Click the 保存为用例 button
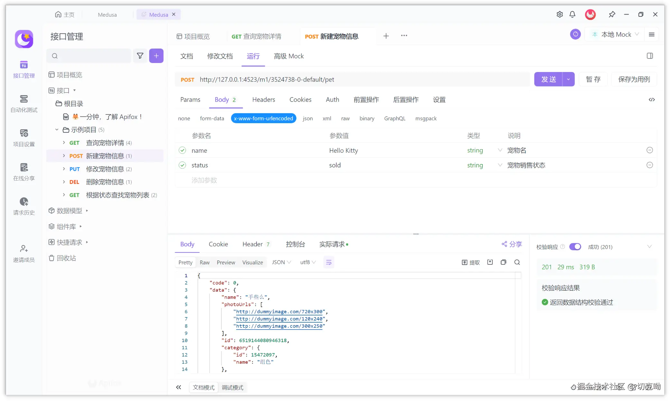 click(634, 79)
